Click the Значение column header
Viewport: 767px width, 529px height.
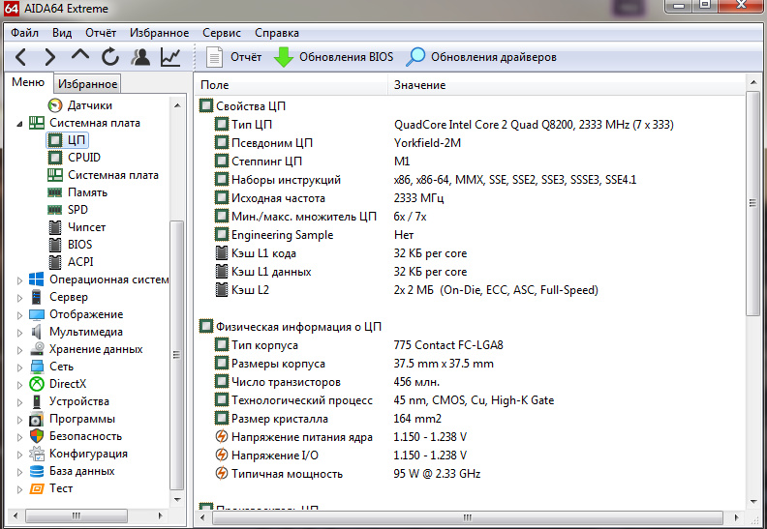(567, 85)
